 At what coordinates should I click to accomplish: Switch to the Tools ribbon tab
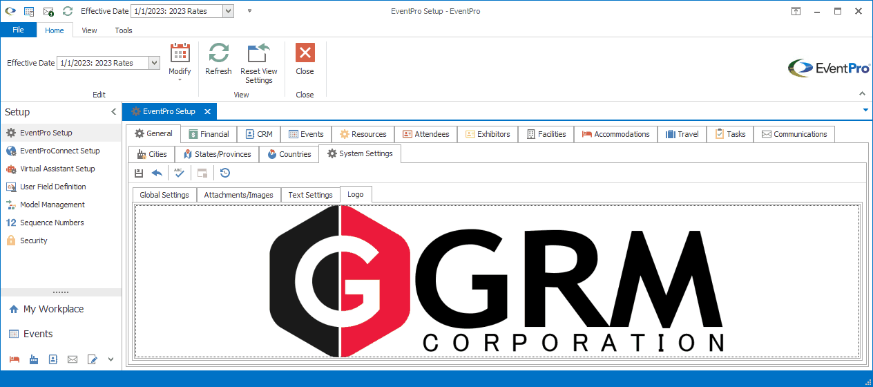(124, 30)
